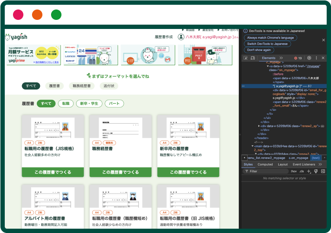This screenshot has height=233, width=331.
Task: Click the 転職用の履歴書（旧 JIS規格）template preview
Action: click(x=188, y=197)
